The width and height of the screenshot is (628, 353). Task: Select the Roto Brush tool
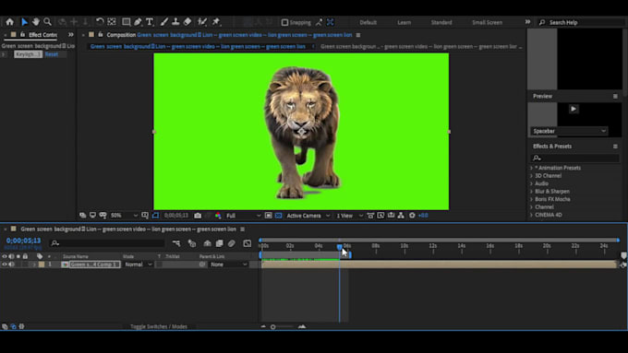202,22
